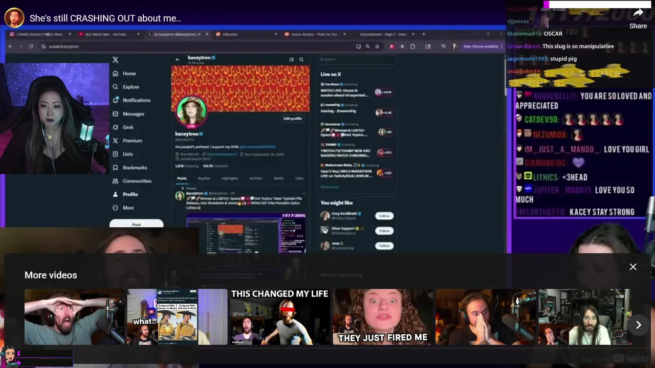Select the Replies tab on the profile
The height and width of the screenshot is (368, 655).
pos(204,178)
